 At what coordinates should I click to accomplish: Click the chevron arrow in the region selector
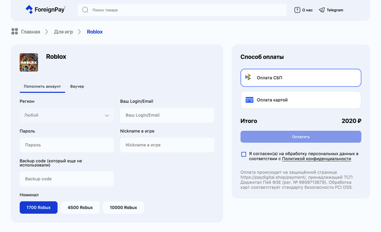107,115
